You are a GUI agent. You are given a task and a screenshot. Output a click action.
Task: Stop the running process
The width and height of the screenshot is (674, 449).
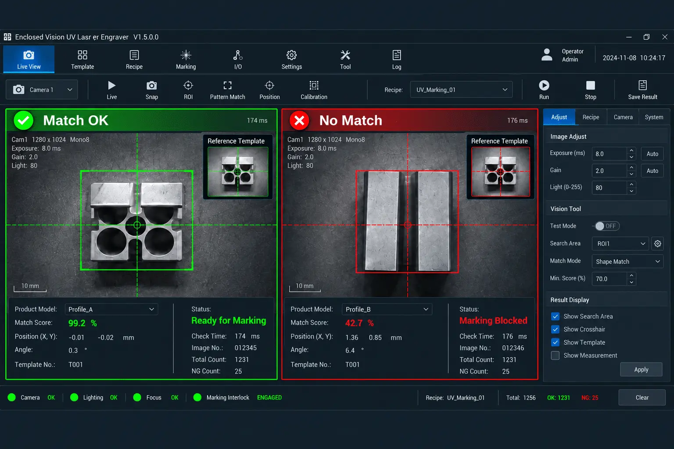coord(591,90)
